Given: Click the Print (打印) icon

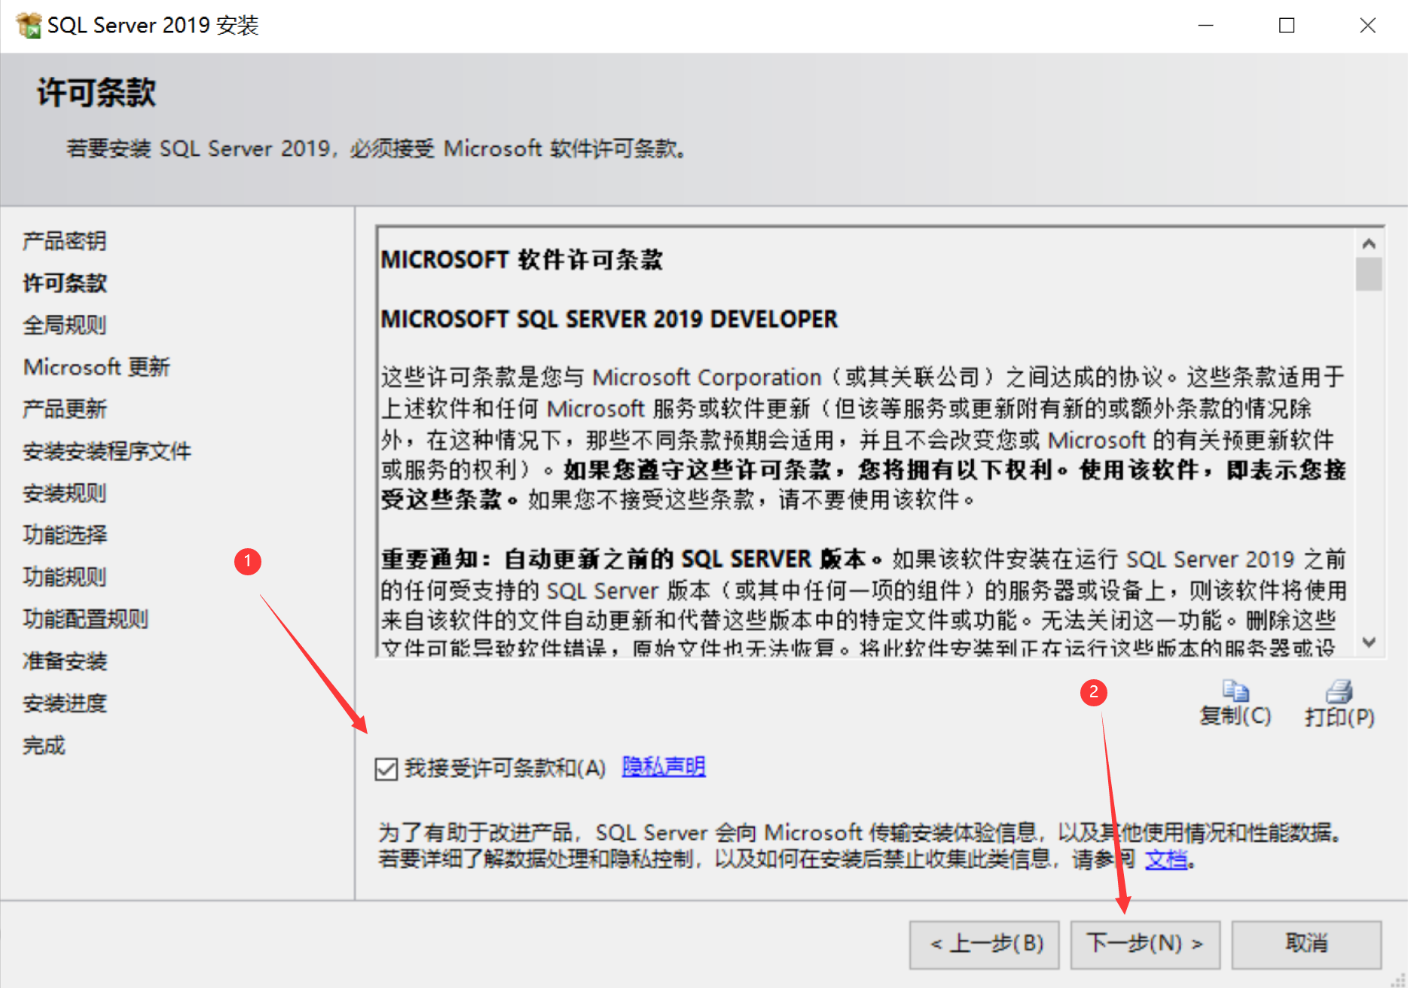Looking at the screenshot, I should click(x=1339, y=691).
